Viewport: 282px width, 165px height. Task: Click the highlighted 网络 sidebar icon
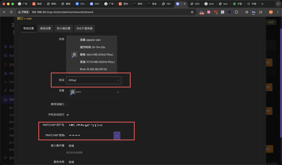point(6,99)
